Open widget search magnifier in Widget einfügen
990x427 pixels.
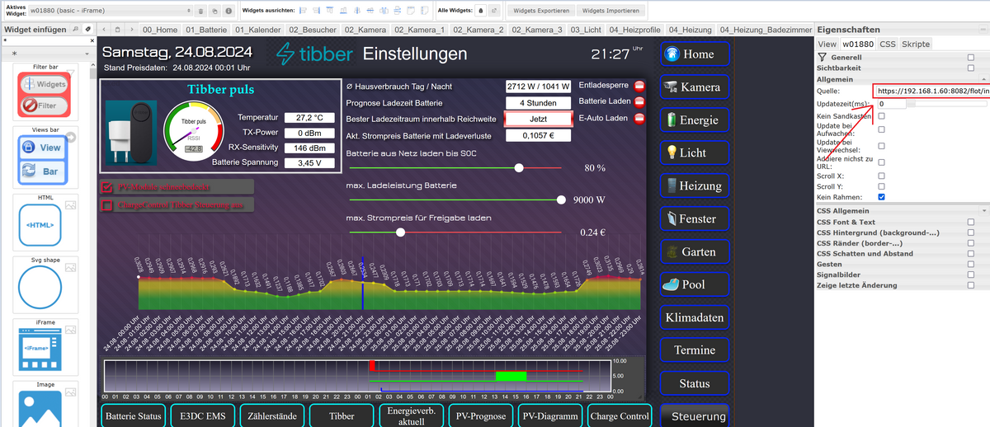coord(75,30)
